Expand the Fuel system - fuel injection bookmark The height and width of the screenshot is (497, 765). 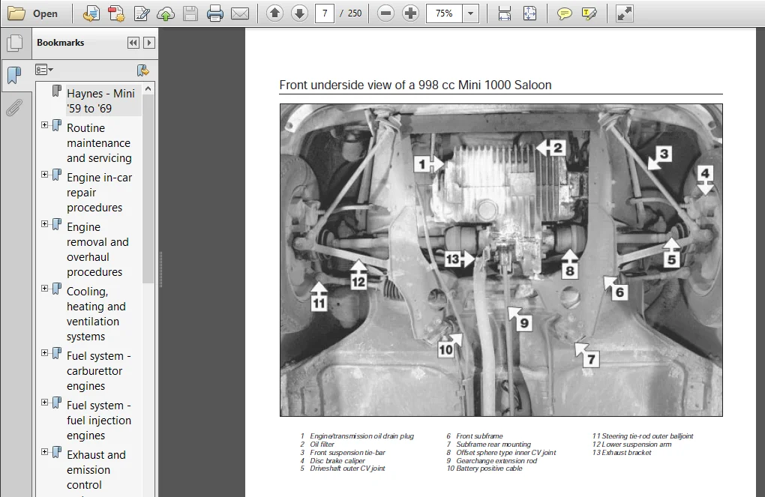click(44, 403)
